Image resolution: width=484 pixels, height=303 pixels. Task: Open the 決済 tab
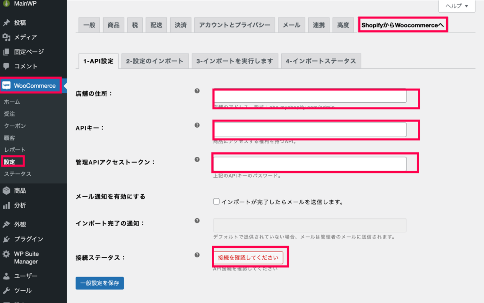[x=181, y=25]
